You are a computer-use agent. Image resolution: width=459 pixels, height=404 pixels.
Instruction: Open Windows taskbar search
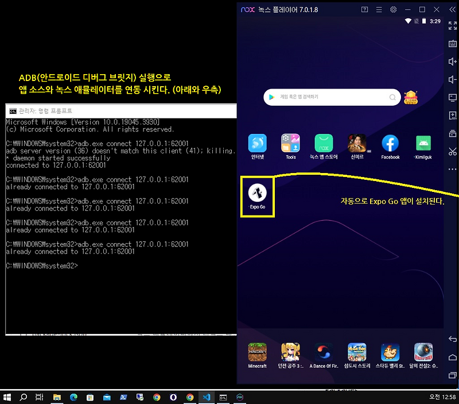point(23,397)
